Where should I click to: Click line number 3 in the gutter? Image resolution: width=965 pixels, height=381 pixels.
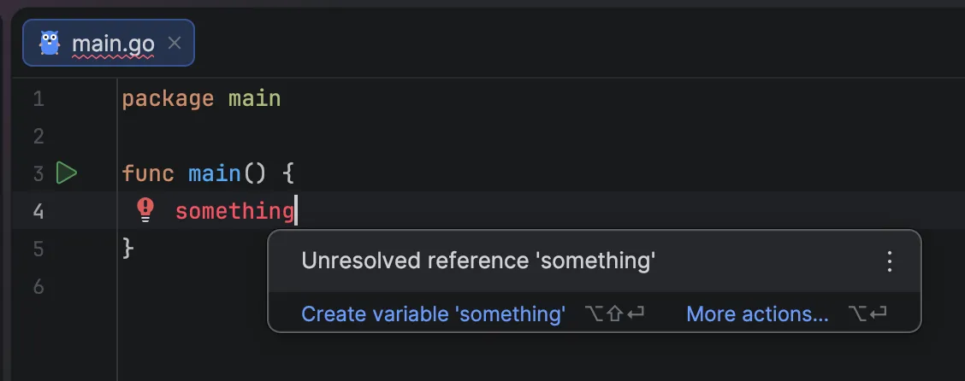pyautogui.click(x=38, y=174)
